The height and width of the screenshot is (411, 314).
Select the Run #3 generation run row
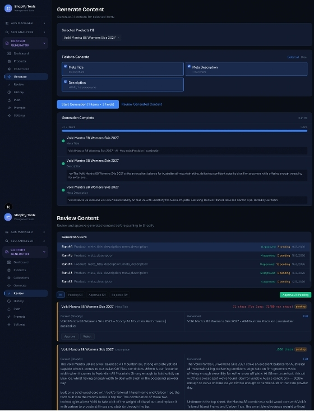pos(183,273)
